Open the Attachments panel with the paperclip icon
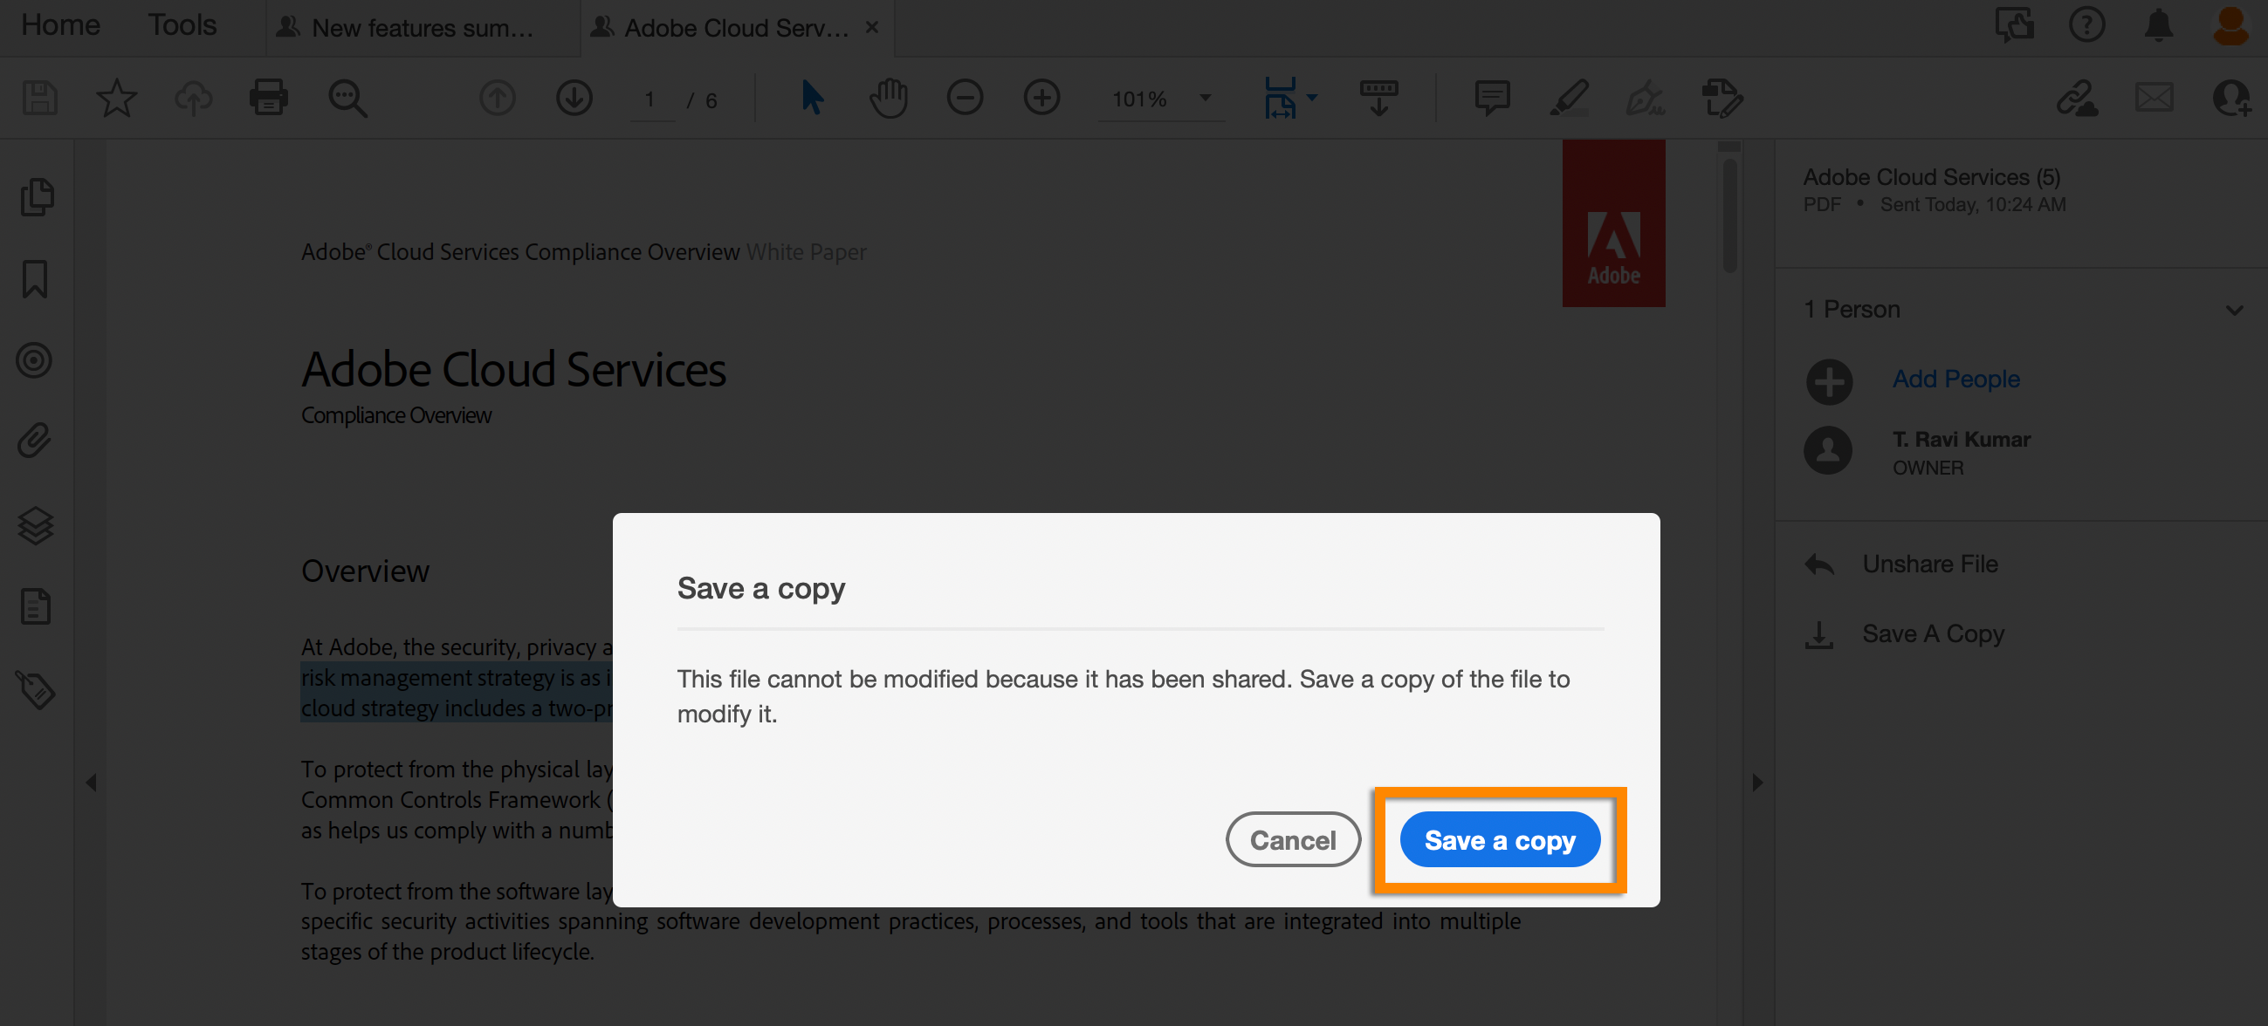 [x=33, y=441]
